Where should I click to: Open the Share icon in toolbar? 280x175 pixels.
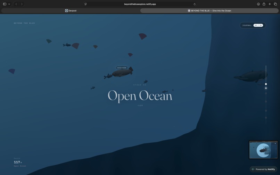pos(264,4)
